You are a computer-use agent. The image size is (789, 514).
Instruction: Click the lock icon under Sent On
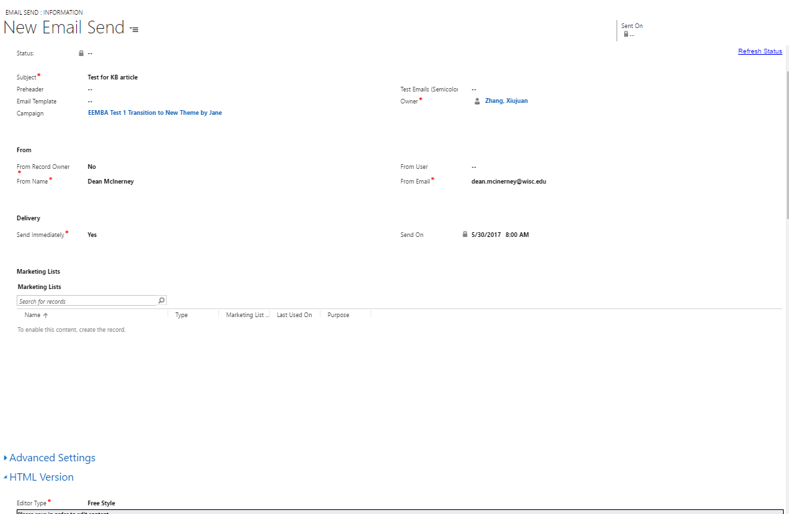coord(625,34)
